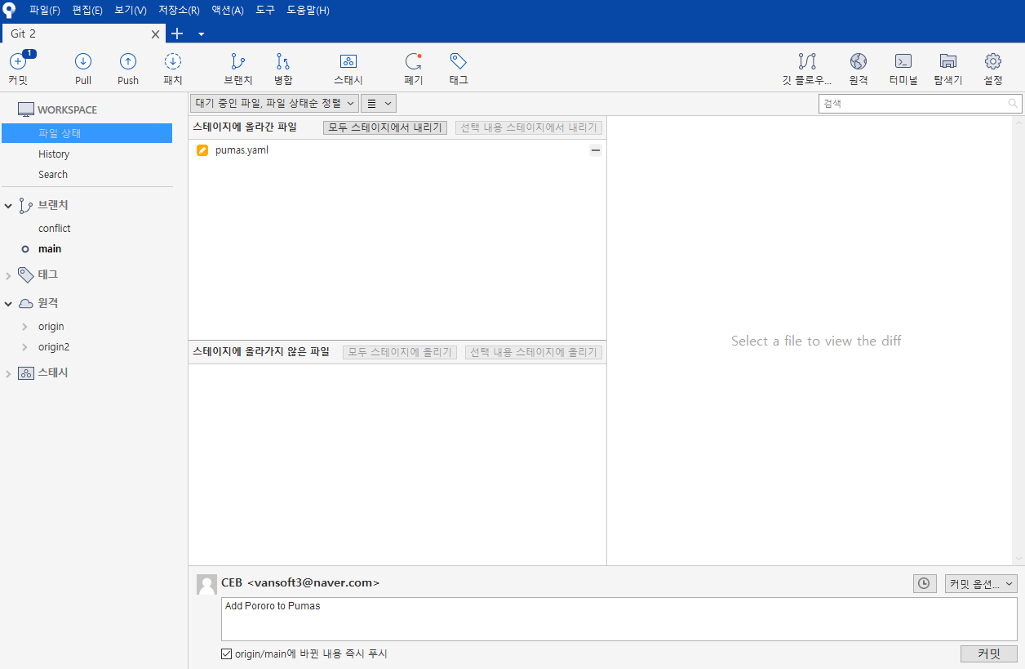The image size is (1025, 669).
Task: Open the Explorer (탐색기) icon
Action: [948, 61]
